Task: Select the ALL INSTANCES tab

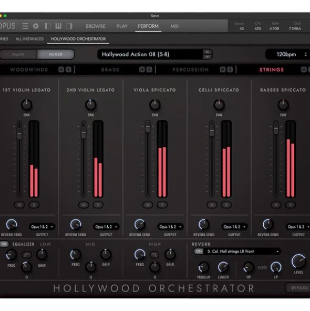Action: click(29, 39)
